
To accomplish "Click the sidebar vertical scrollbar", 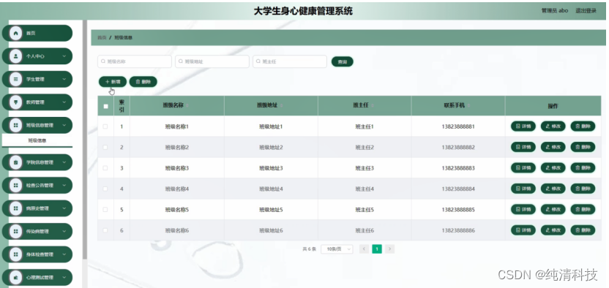I will [85, 140].
